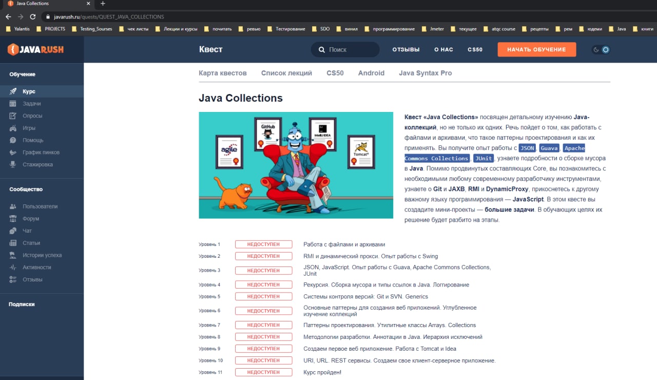Click the Guava highlighted tag

click(549, 148)
